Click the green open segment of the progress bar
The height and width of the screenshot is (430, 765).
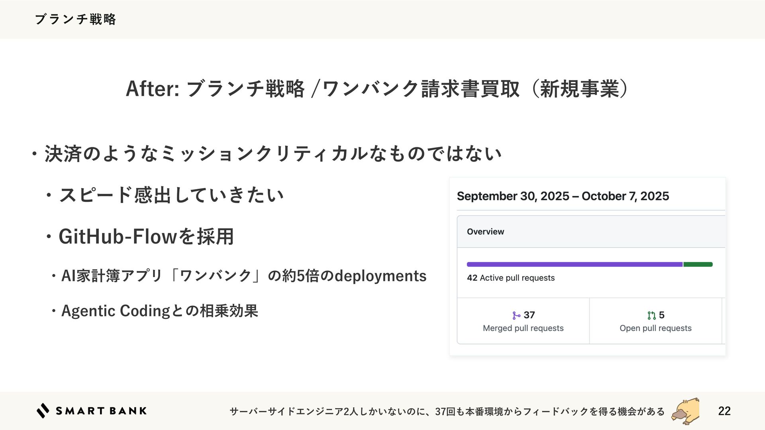point(698,264)
